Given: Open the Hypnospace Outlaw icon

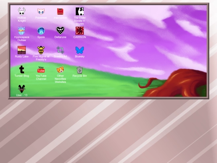Looking at the screenshot, I should (x=22, y=31).
